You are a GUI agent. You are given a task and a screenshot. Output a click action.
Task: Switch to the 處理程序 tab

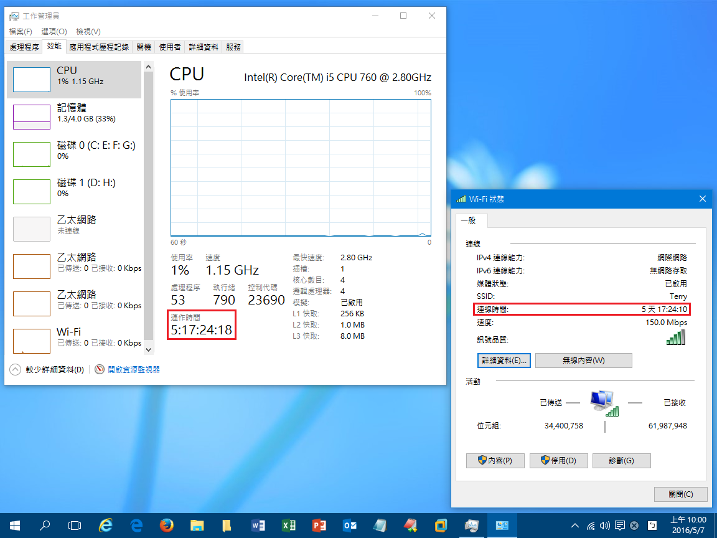[x=24, y=47]
